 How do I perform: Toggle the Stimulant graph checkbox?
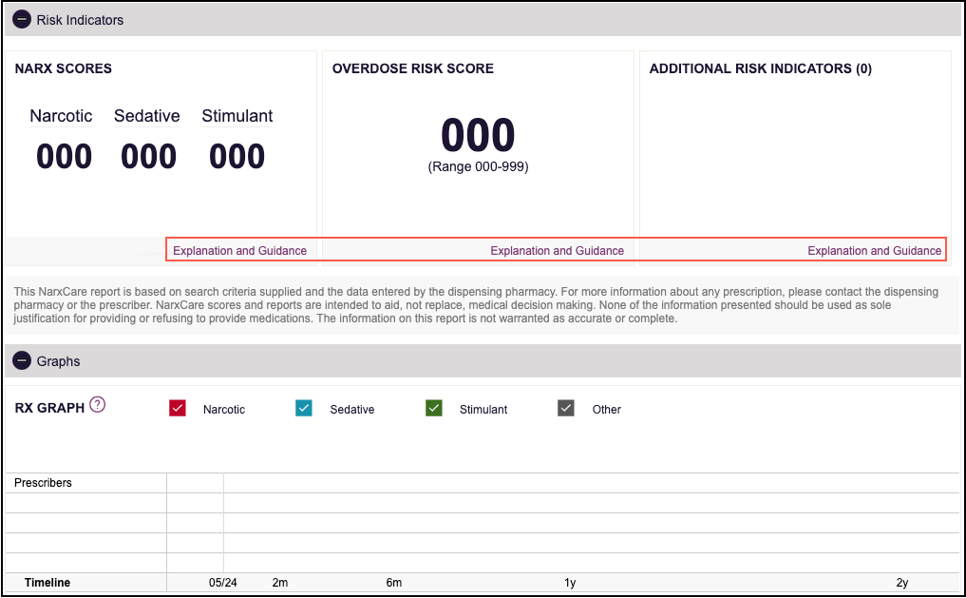click(x=433, y=408)
